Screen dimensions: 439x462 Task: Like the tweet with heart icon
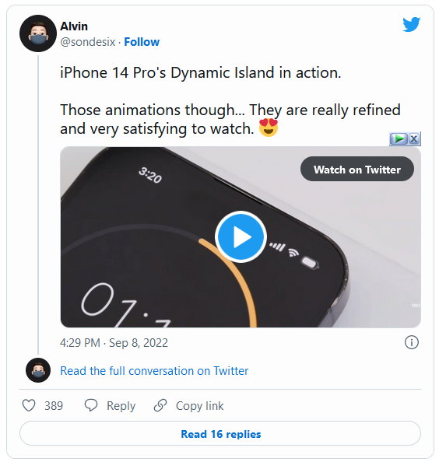(x=29, y=405)
